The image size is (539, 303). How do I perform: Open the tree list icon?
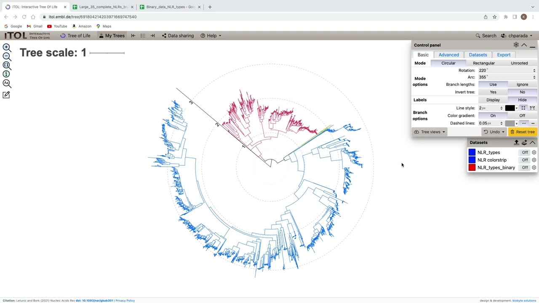pyautogui.click(x=143, y=36)
